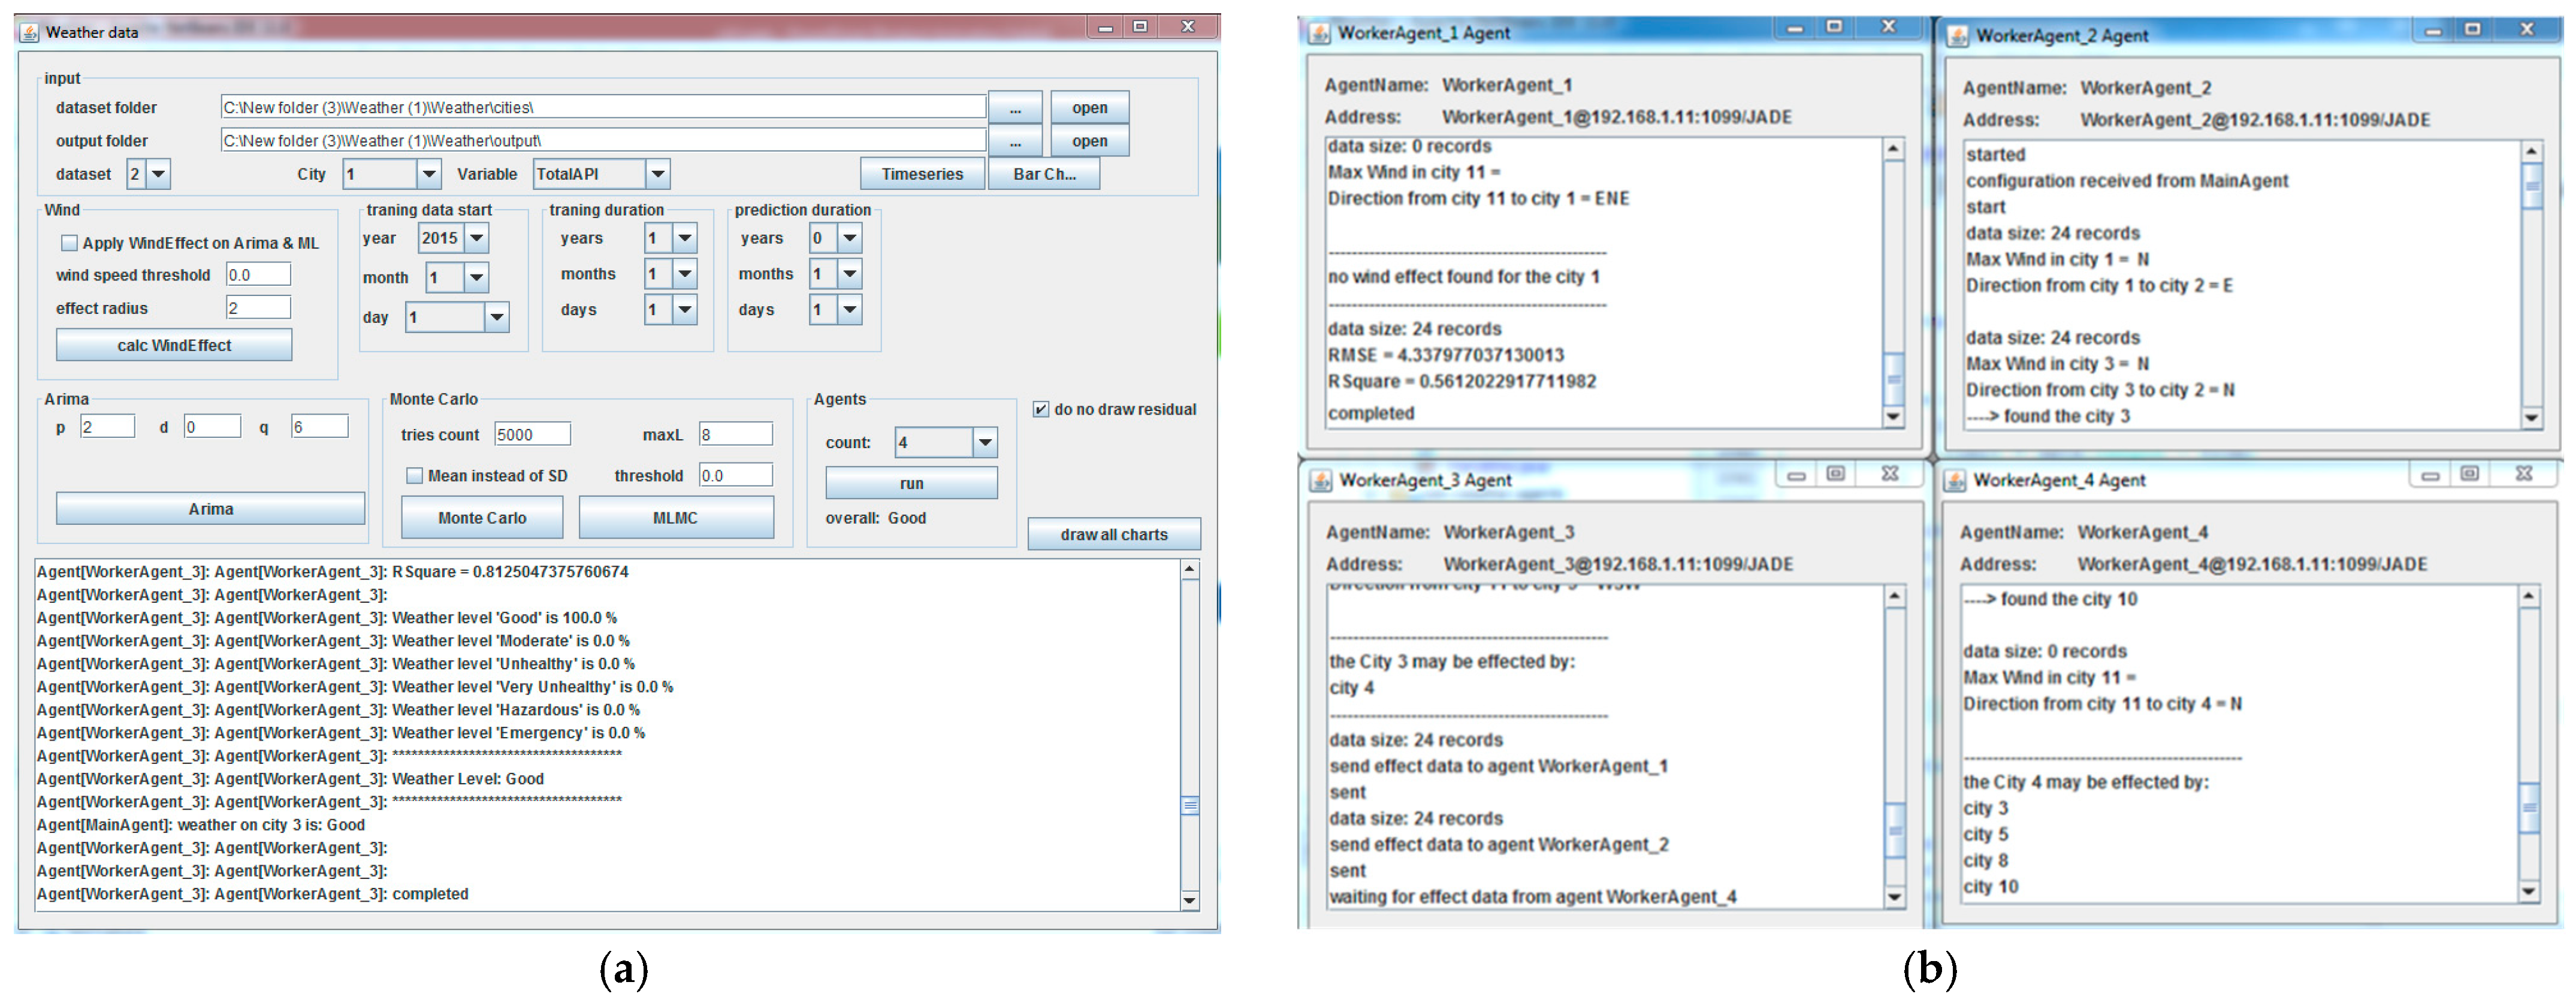Open the Variable TotalAPI dropdown
Screen dimensions: 2576x1006
coord(657,174)
